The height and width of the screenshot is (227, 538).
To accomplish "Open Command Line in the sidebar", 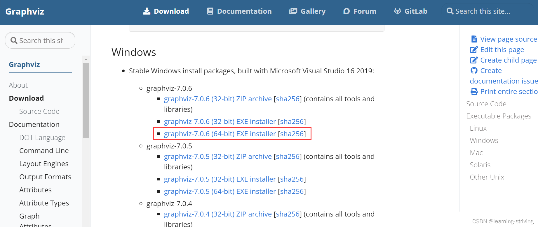I will (x=44, y=150).
